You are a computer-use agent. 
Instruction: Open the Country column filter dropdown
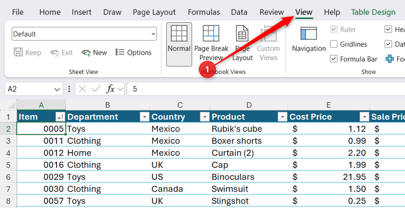[x=205, y=117]
